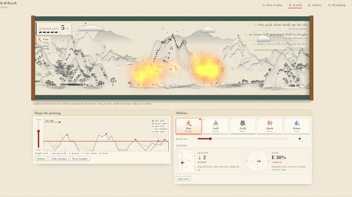The height and width of the screenshot is (197, 352).
Task: Click the cloud above the leftmost mountain peak
Action: coord(91,28)
